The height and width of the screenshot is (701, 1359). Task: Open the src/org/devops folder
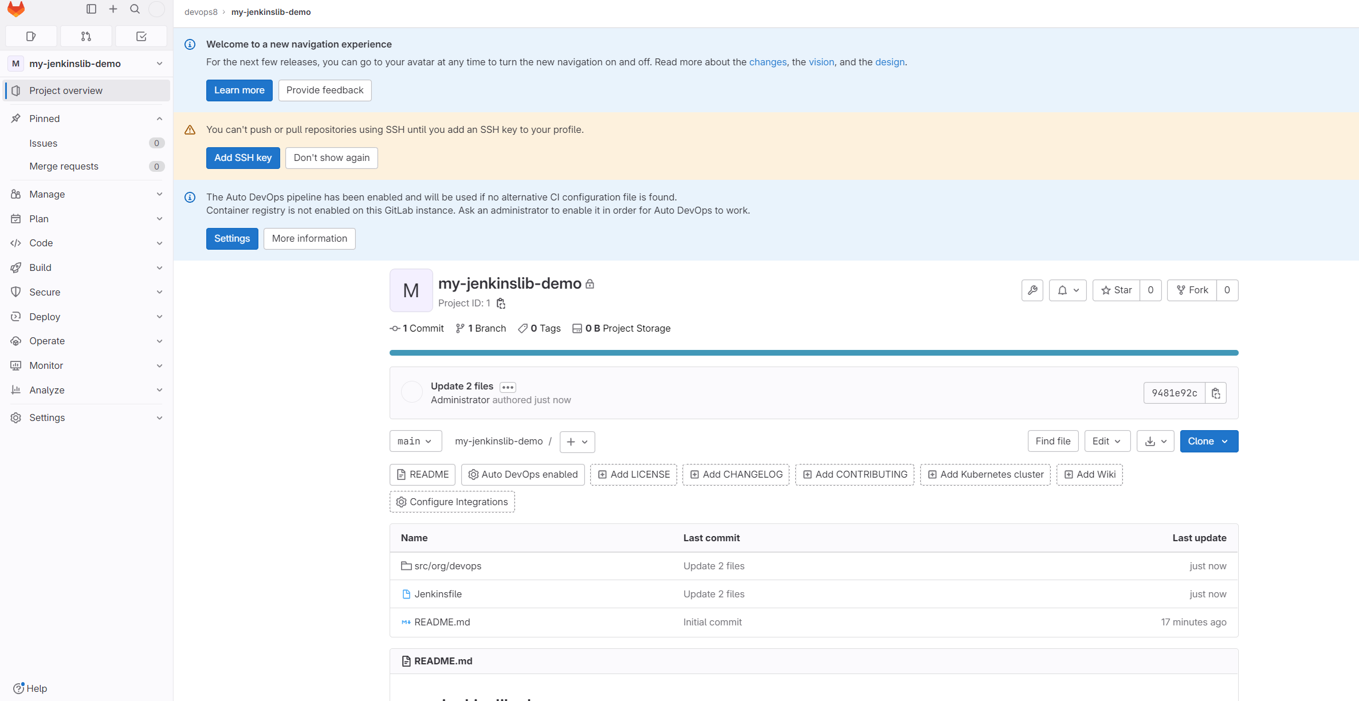447,566
